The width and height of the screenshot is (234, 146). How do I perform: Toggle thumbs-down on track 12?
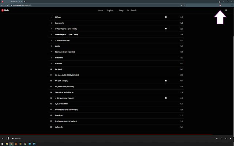point(166,81)
